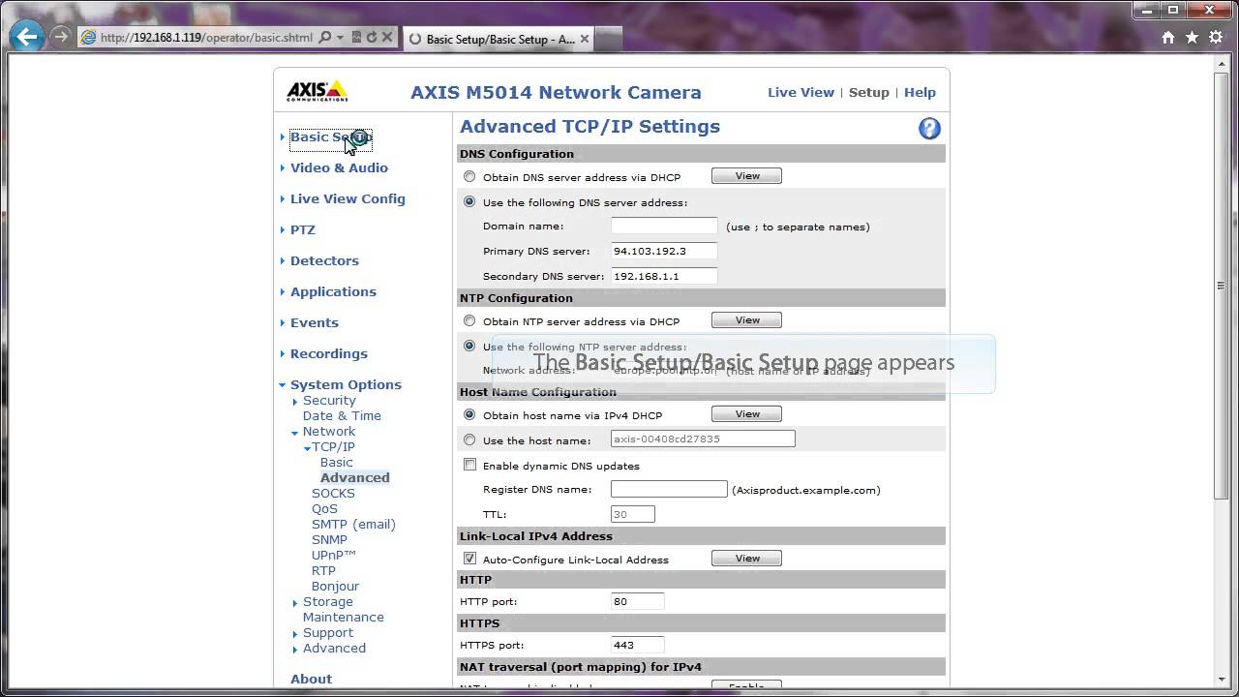Expand the Recordings menu section
This screenshot has height=697, width=1239.
pos(329,353)
